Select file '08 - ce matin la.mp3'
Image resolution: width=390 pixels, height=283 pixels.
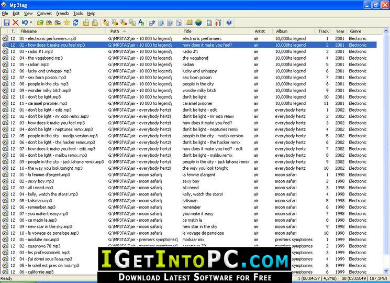click(x=38, y=220)
